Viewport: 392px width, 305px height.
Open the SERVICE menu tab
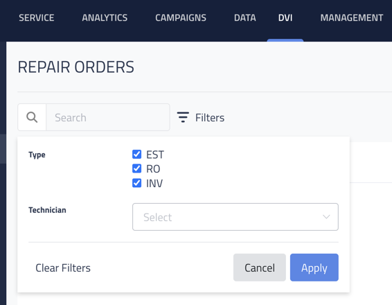(x=37, y=18)
